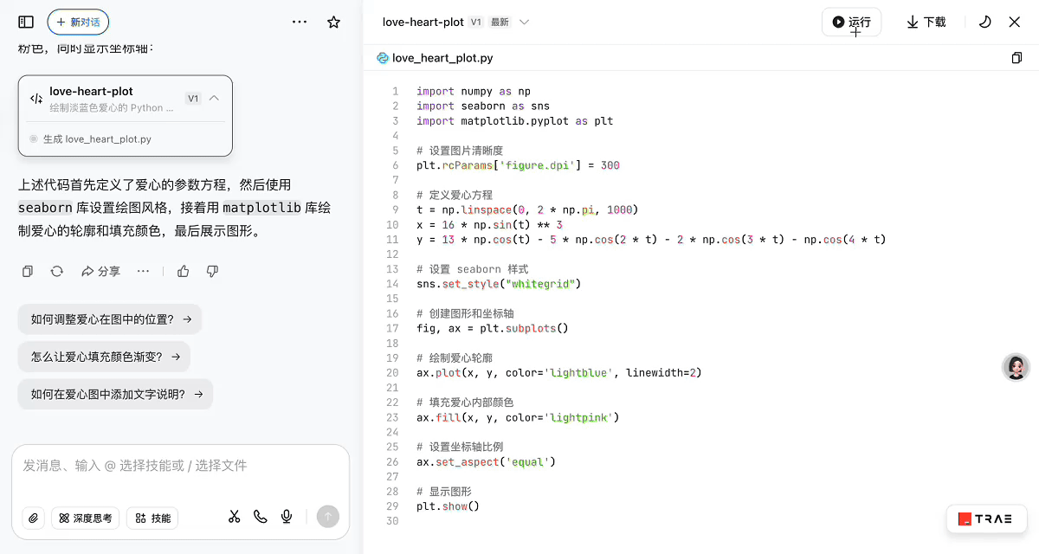Select the V1 badge on the chat card
Viewport: 1039px width, 554px height.
193,99
